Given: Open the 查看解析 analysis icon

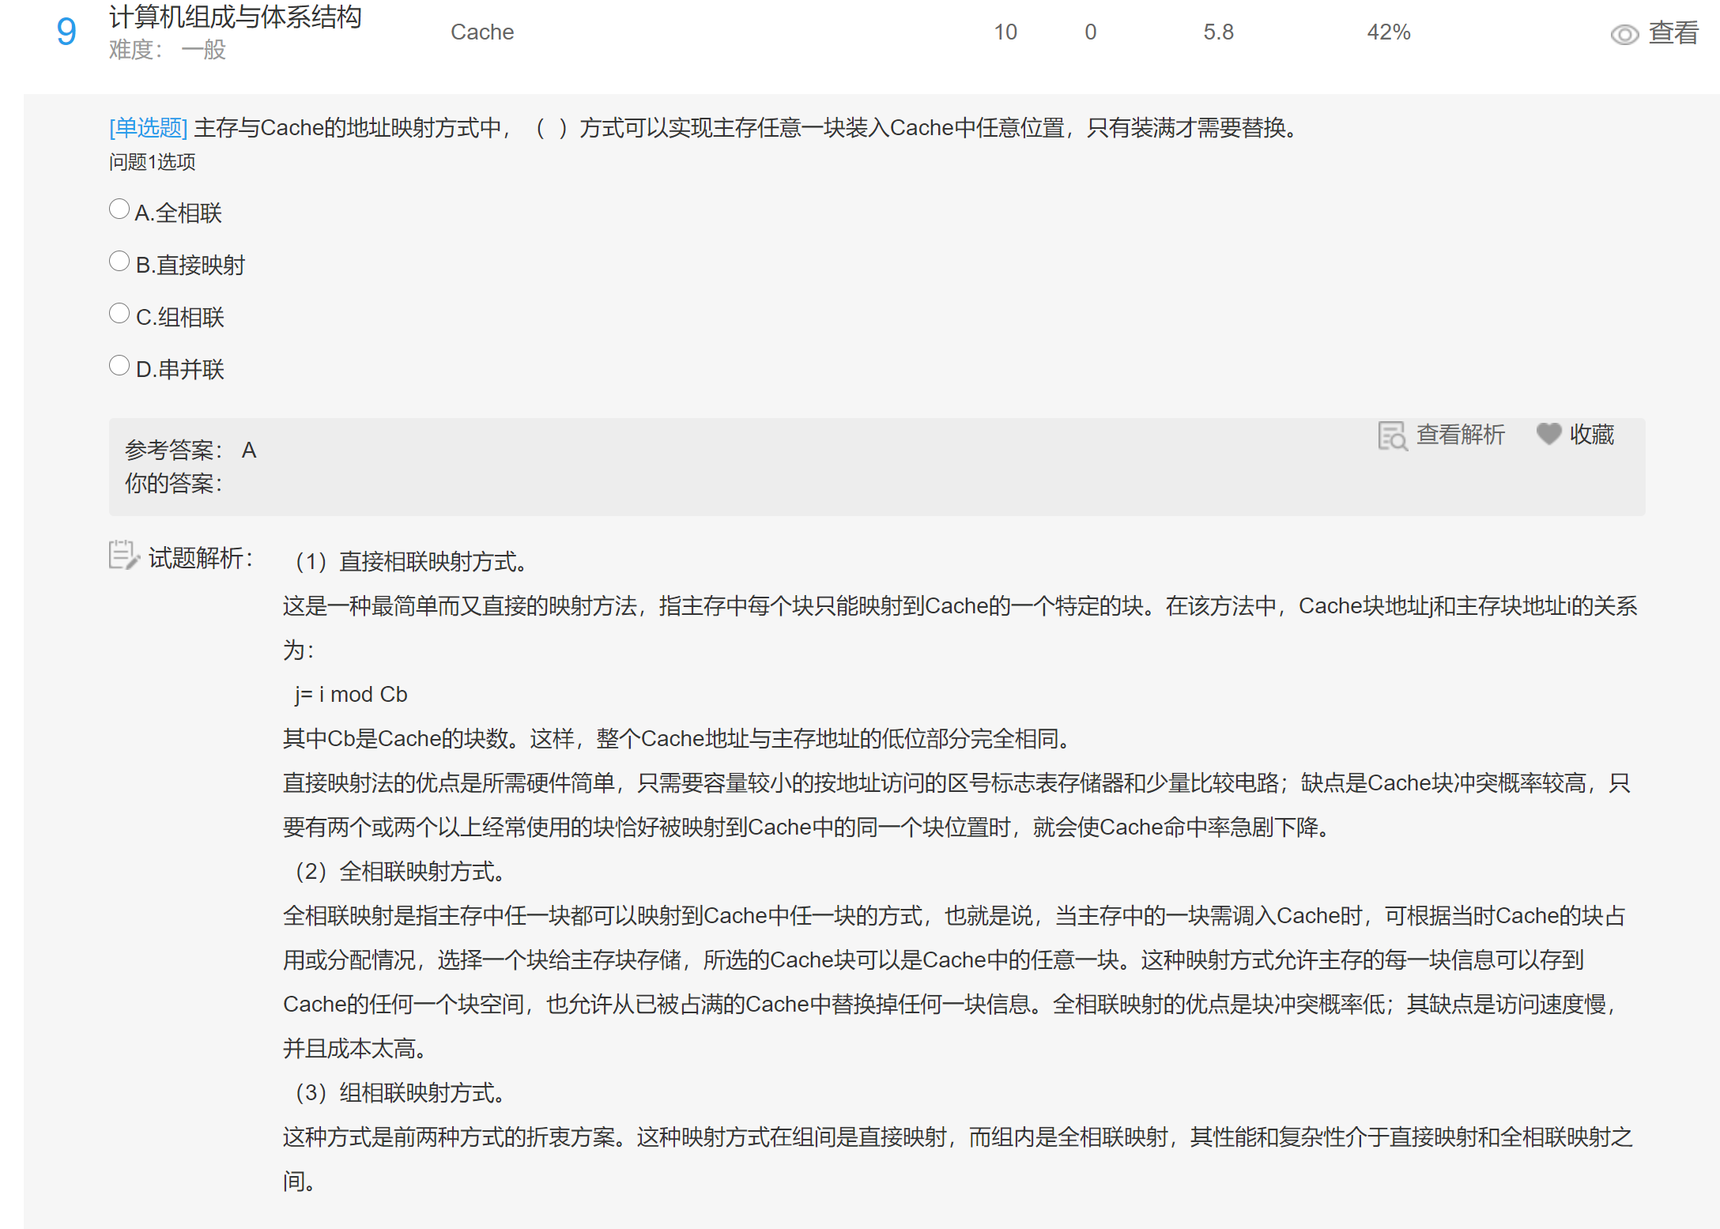Looking at the screenshot, I should click(x=1393, y=435).
